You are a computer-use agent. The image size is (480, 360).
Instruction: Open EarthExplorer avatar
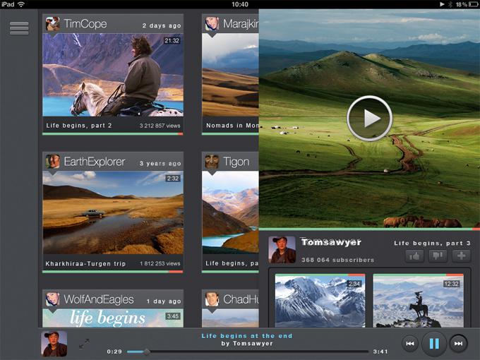[x=53, y=162]
